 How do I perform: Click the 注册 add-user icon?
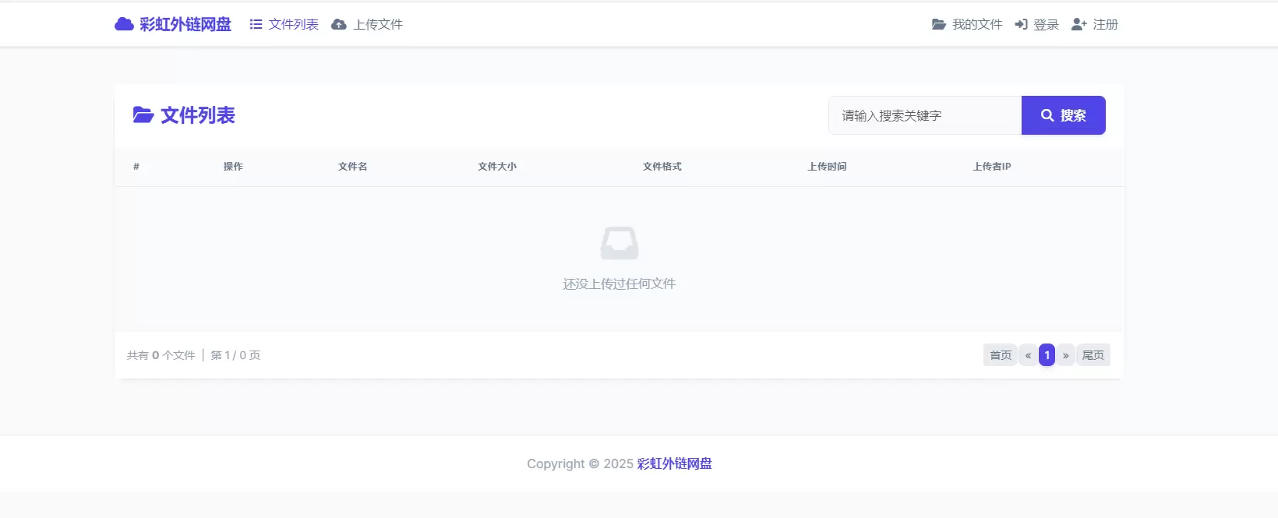1079,25
